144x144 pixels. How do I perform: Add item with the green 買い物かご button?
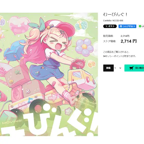pos(134,68)
